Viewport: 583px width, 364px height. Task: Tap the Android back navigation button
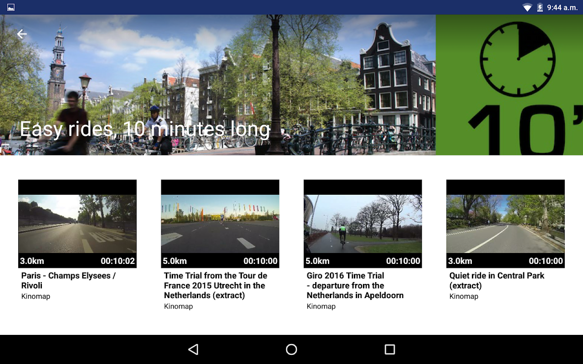(193, 349)
